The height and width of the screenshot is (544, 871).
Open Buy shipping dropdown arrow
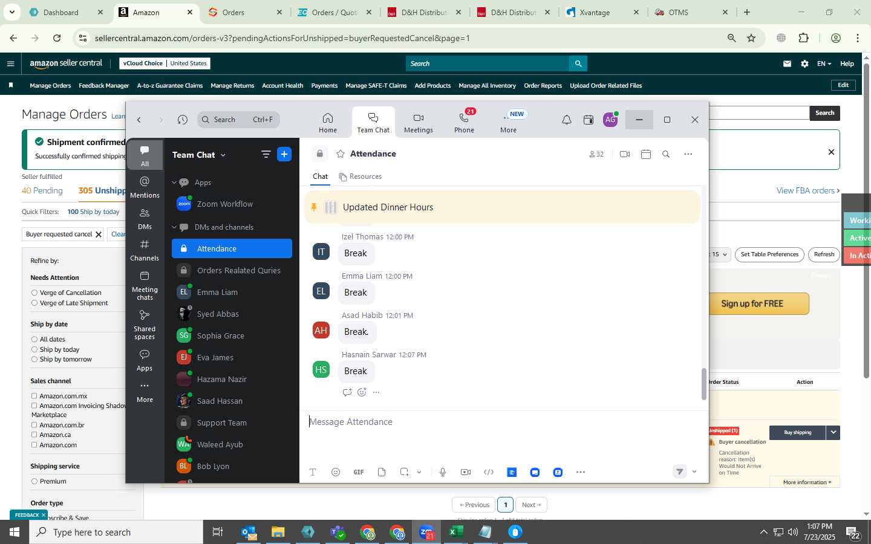point(833,432)
